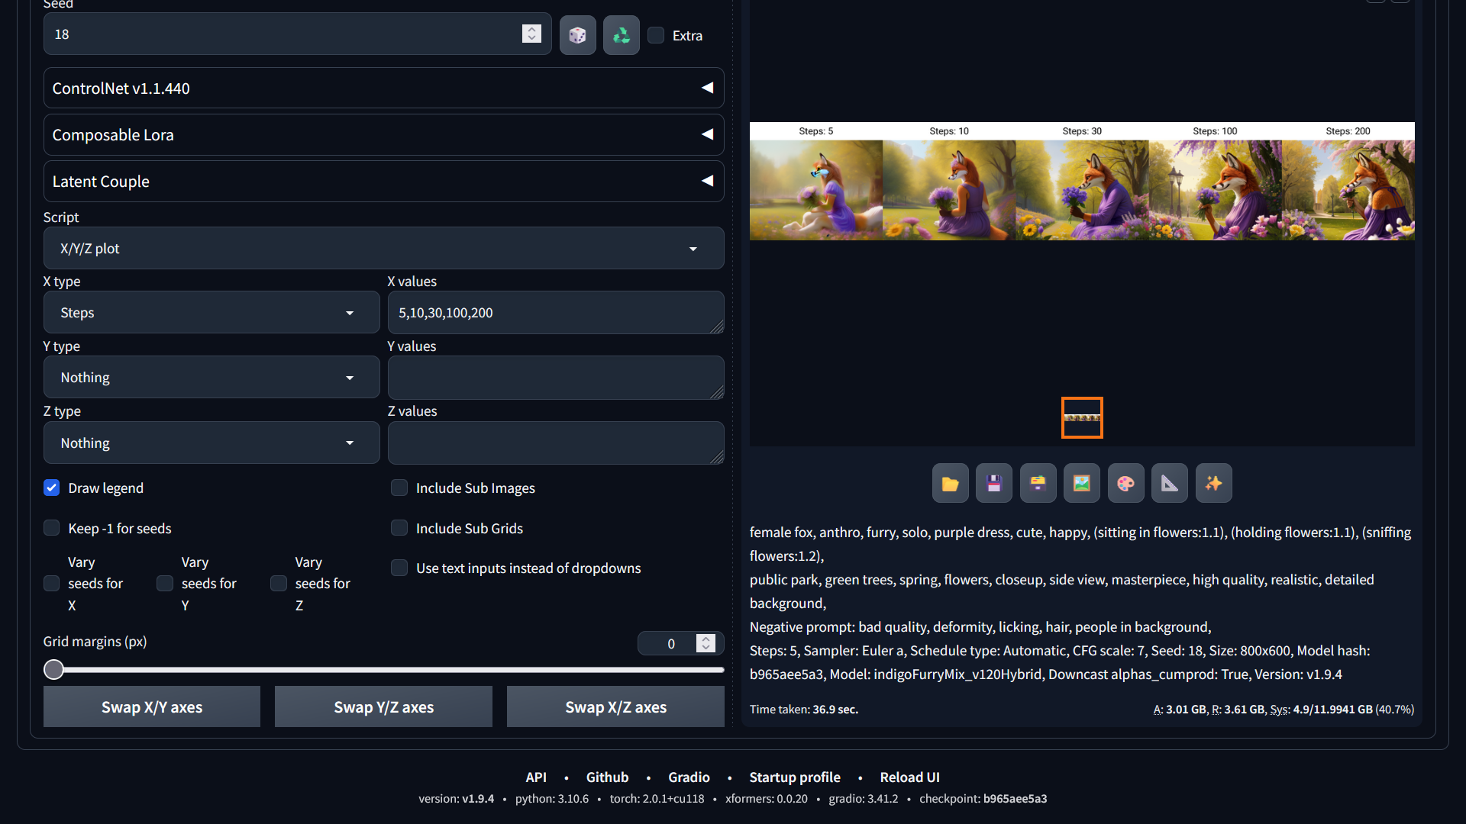Click the floppy disk save image icon
The height and width of the screenshot is (824, 1466).
[993, 484]
